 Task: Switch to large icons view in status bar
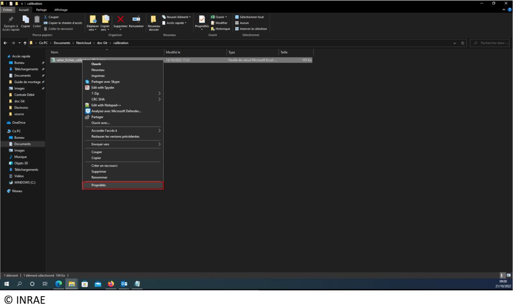tap(508, 275)
